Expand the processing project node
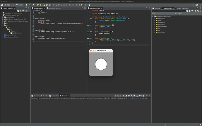This screenshot has height=126, width=202. point(1,13)
